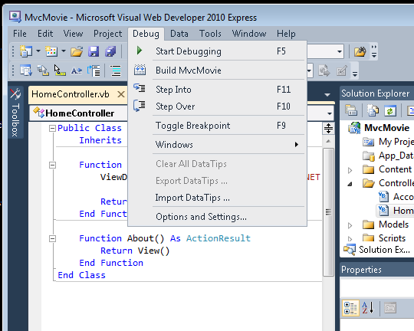Open the Data menu

tap(179, 34)
